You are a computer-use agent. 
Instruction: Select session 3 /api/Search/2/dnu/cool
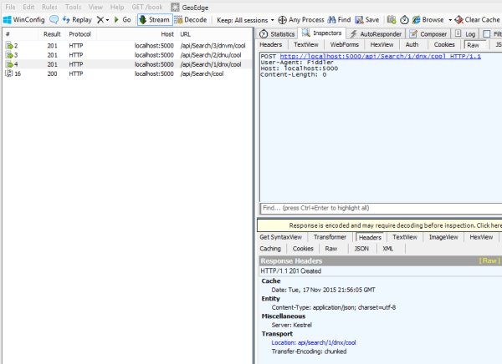(127, 55)
